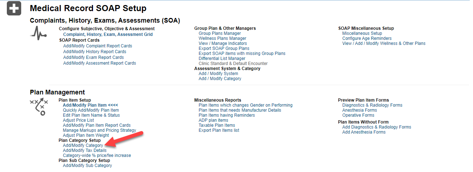This screenshot has height=172, width=473.
Task: Open Diagnostics & Radiology Forms preview
Action: (372, 105)
